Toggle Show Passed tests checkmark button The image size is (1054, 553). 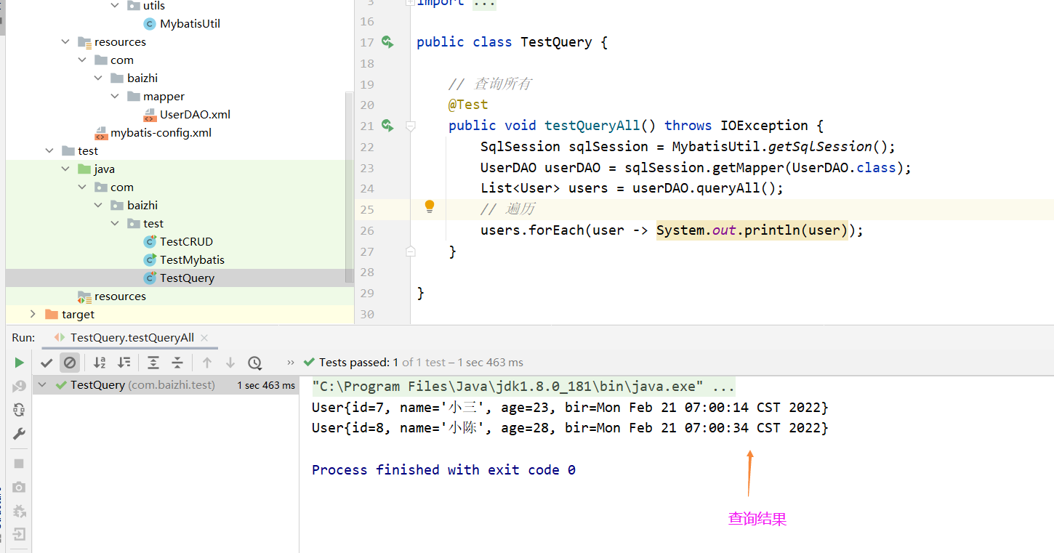(x=47, y=363)
